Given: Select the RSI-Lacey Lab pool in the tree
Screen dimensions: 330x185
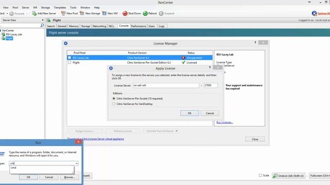Looking at the screenshot, I should pos(14,34).
